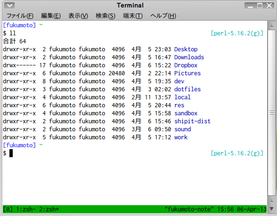Click the scrollbar bottom down arrow
The width and height of the screenshot is (277, 216).
click(x=271, y=209)
